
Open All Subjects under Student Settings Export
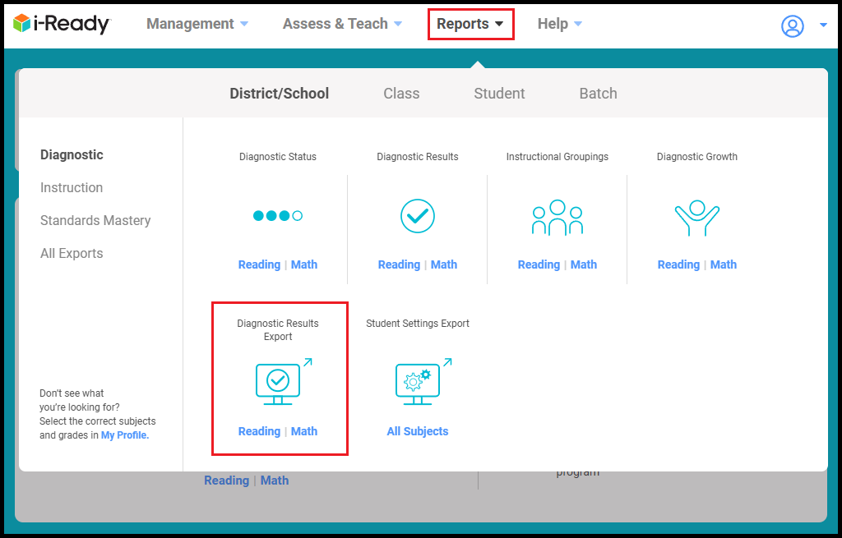(418, 431)
